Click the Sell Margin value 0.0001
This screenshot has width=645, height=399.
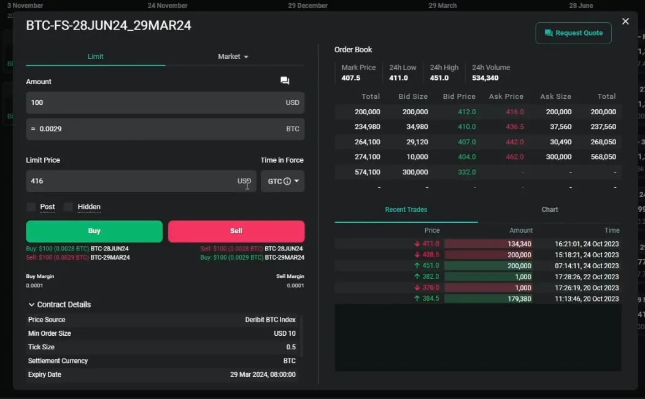pyautogui.click(x=295, y=285)
